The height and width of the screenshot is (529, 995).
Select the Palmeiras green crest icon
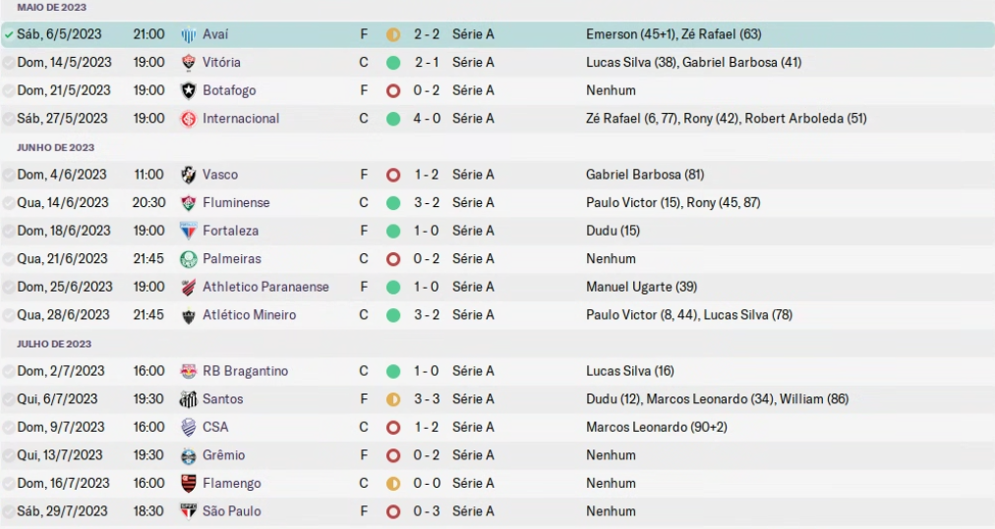point(189,259)
